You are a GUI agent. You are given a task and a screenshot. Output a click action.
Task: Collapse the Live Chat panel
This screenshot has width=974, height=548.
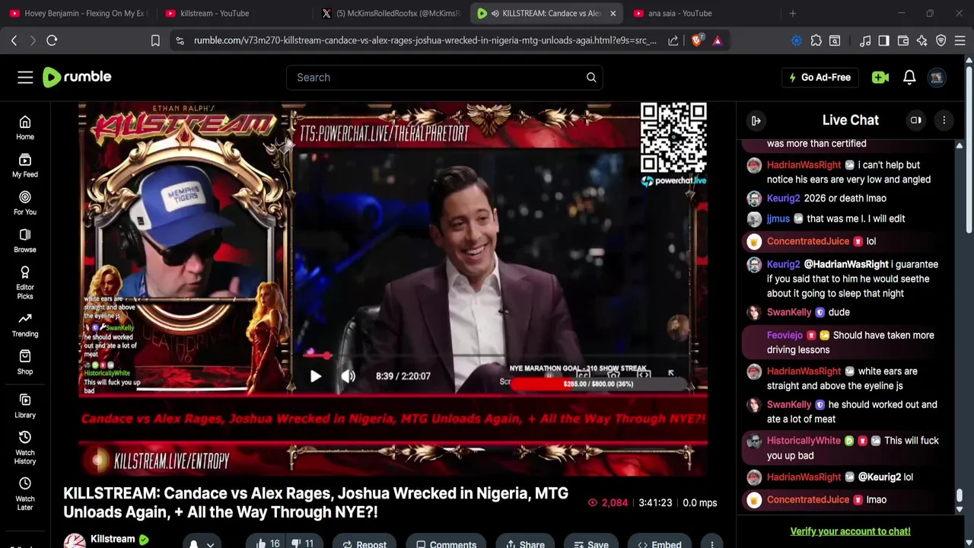(756, 120)
